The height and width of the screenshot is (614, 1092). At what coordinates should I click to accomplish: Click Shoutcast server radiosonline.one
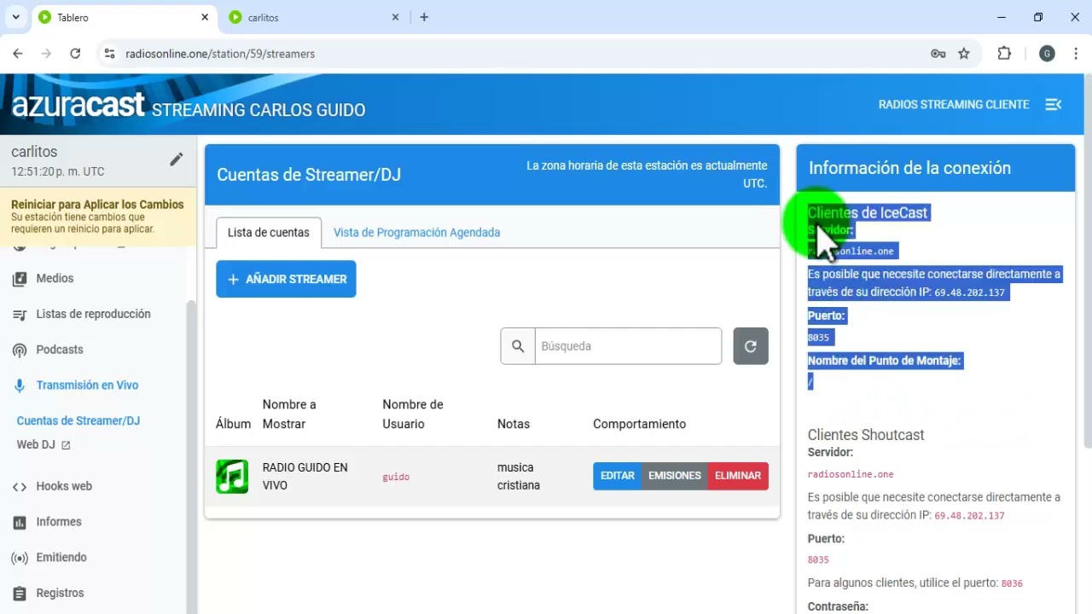[x=851, y=474]
